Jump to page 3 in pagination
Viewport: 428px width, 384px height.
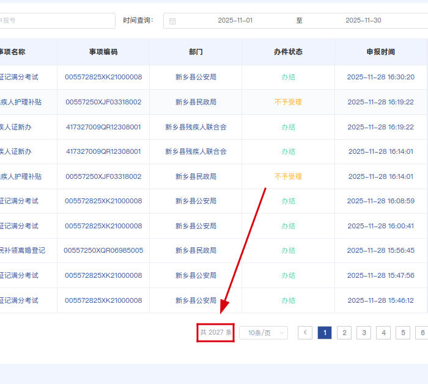click(x=364, y=333)
